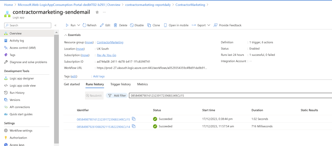The height and width of the screenshot is (146, 332).
Task: Click the Home breadcrumb link
Action: coord(8,5)
